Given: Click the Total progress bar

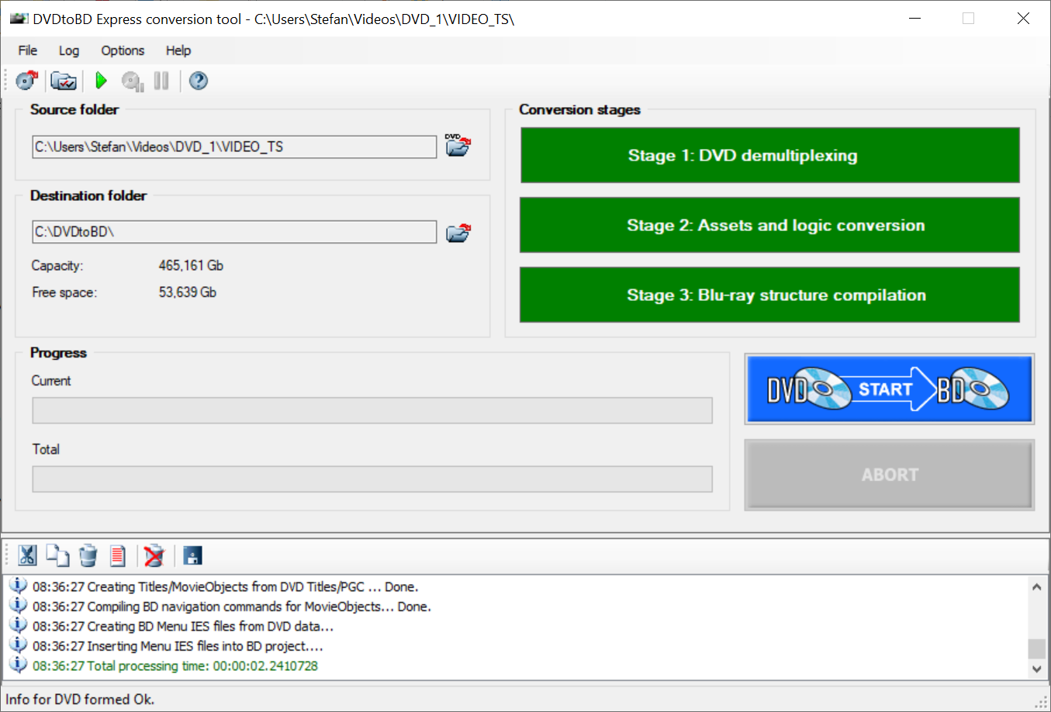Looking at the screenshot, I should (372, 479).
